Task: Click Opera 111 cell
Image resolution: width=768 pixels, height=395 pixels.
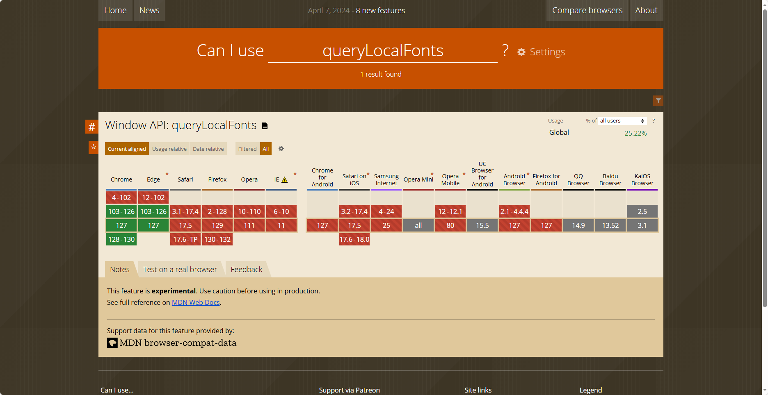Action: [x=249, y=225]
